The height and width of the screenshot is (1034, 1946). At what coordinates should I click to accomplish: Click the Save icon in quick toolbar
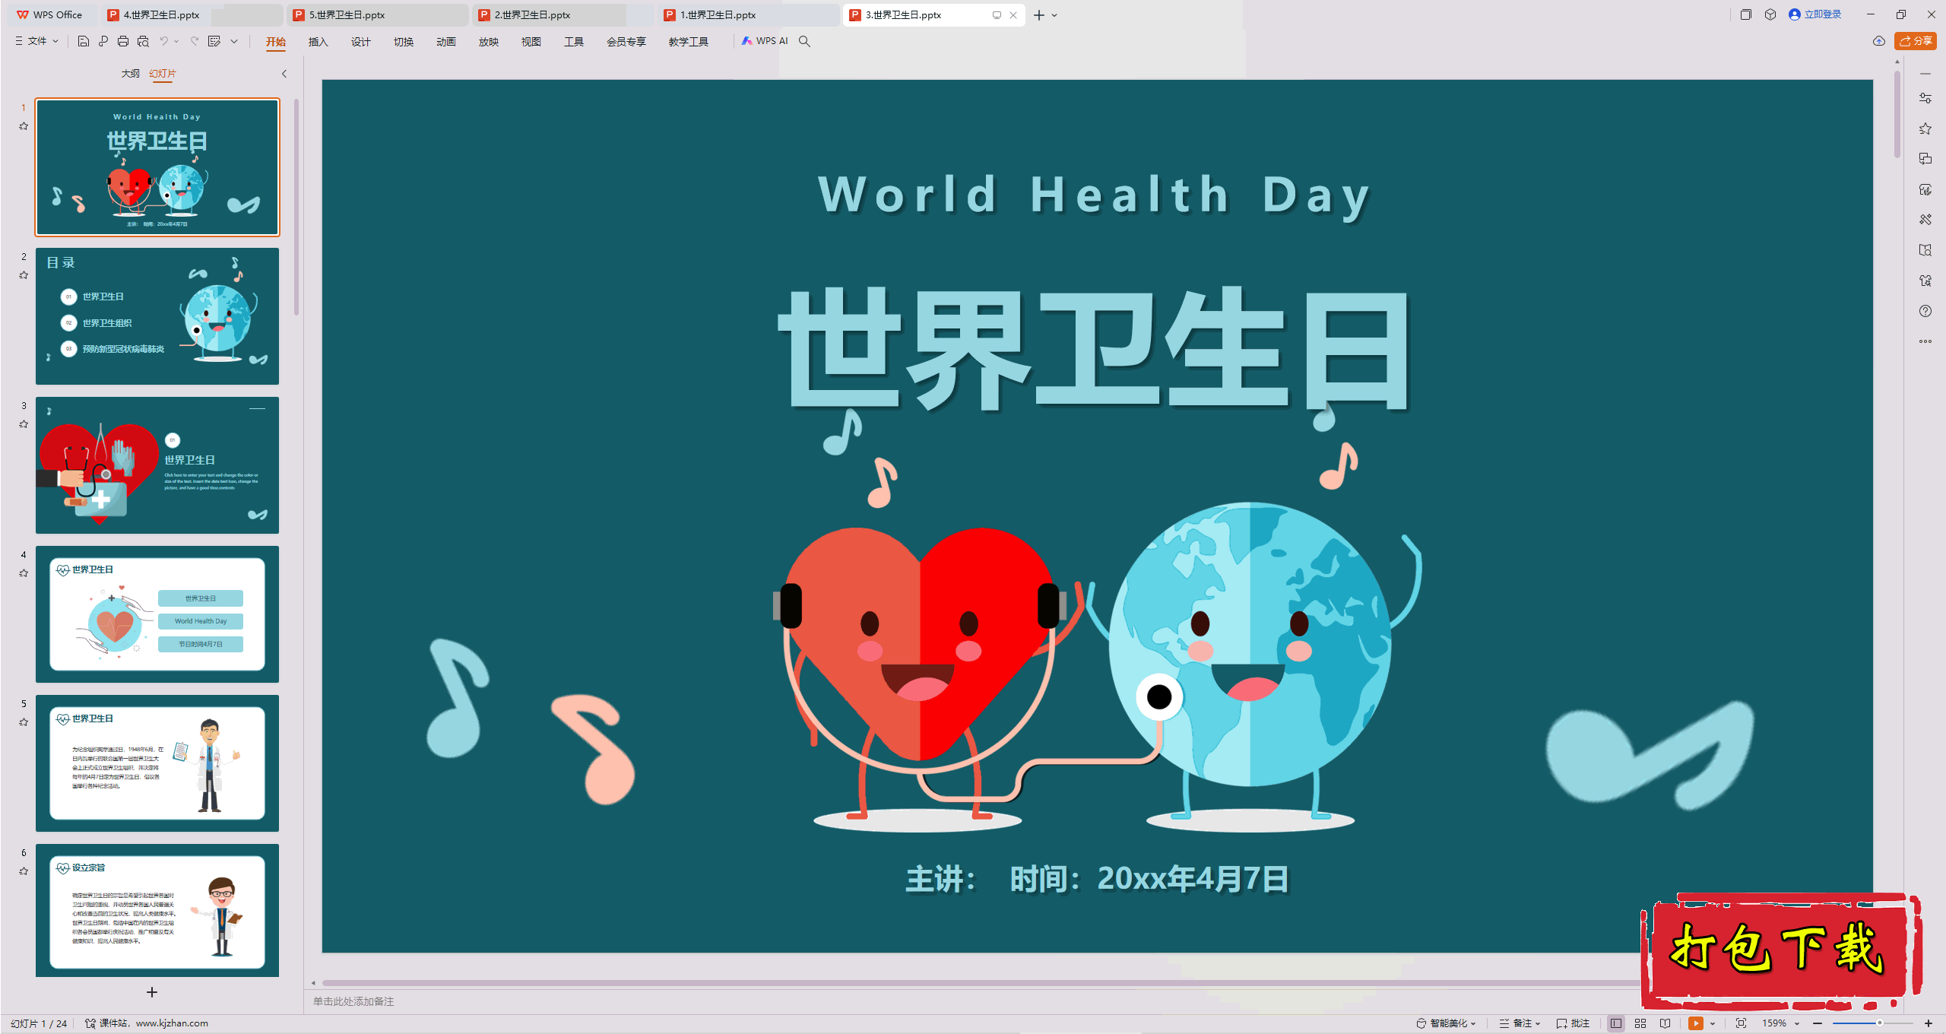pos(84,41)
